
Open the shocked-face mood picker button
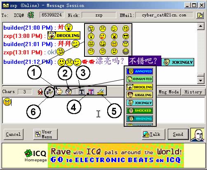coord(68,92)
